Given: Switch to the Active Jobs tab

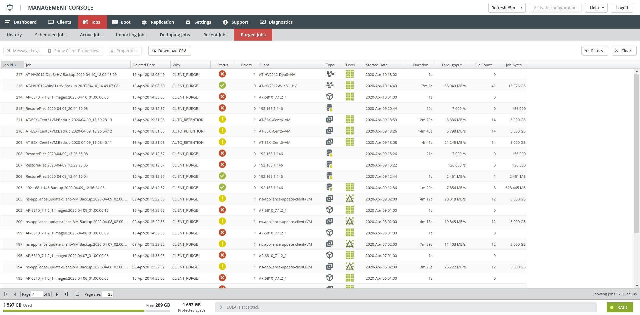Looking at the screenshot, I should pos(91,35).
